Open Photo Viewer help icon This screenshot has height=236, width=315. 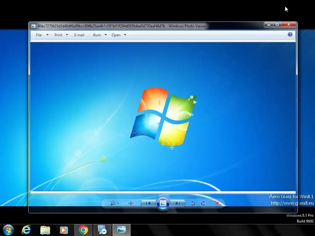290,34
